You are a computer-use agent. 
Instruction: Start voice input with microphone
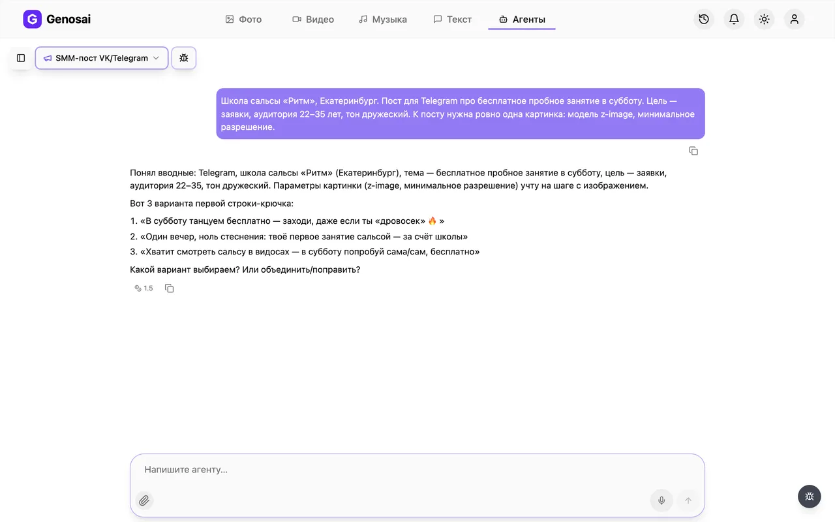point(661,500)
